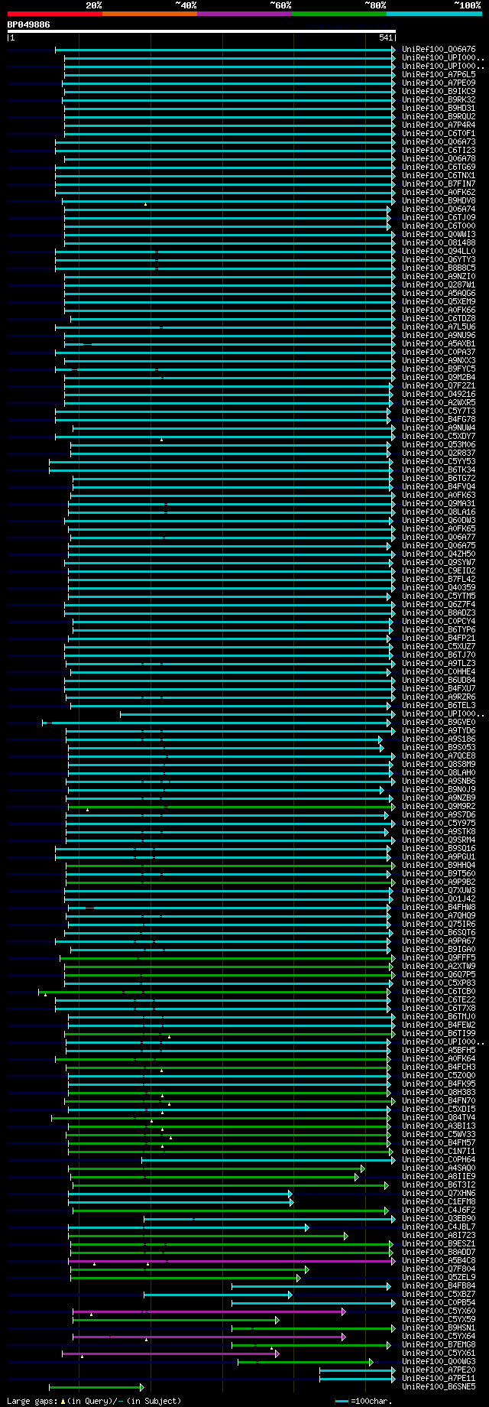Select the UniRef100_A9S186 entry
The height and width of the screenshot is (1407, 489).
(x=439, y=739)
